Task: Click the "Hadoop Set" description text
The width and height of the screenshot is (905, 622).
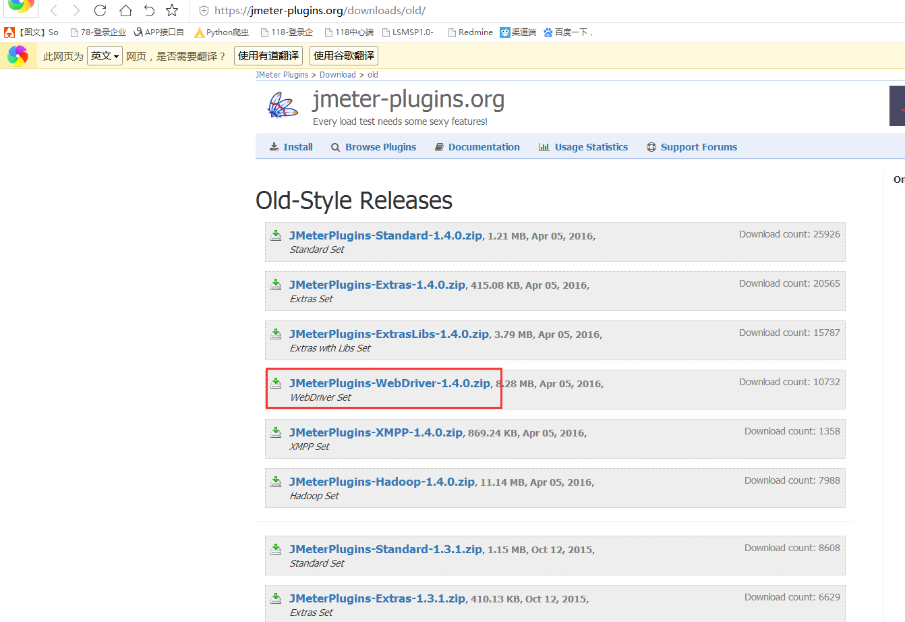Action: (x=314, y=496)
